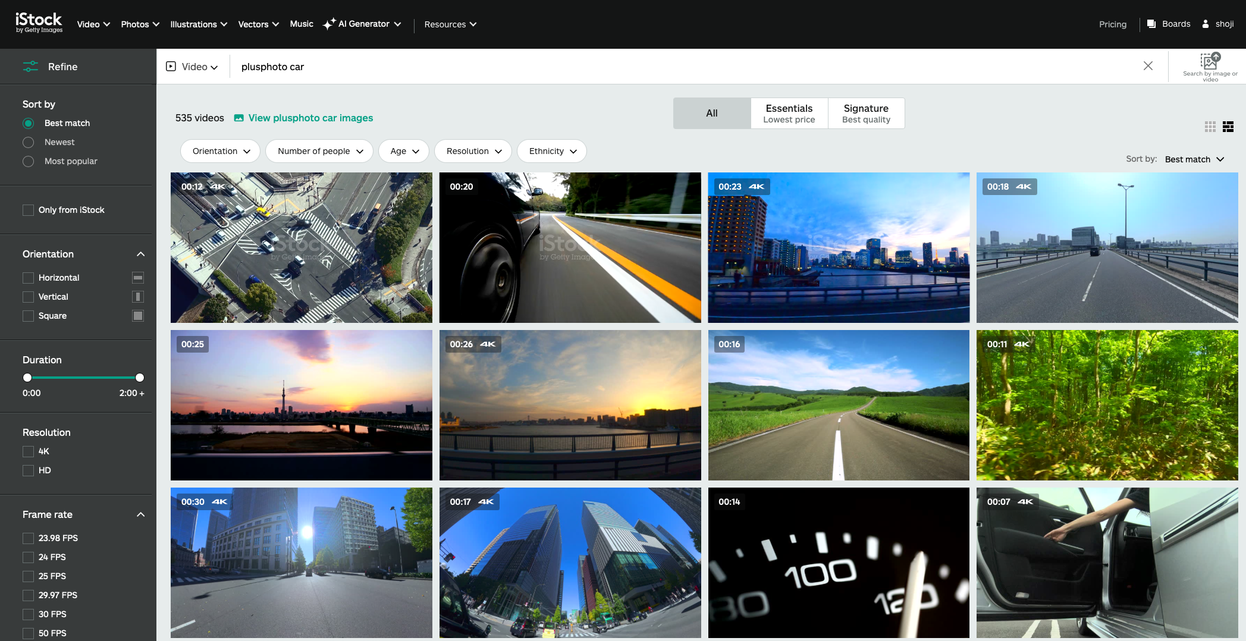Click the Refine filter sliders icon
1246x641 pixels.
point(30,67)
